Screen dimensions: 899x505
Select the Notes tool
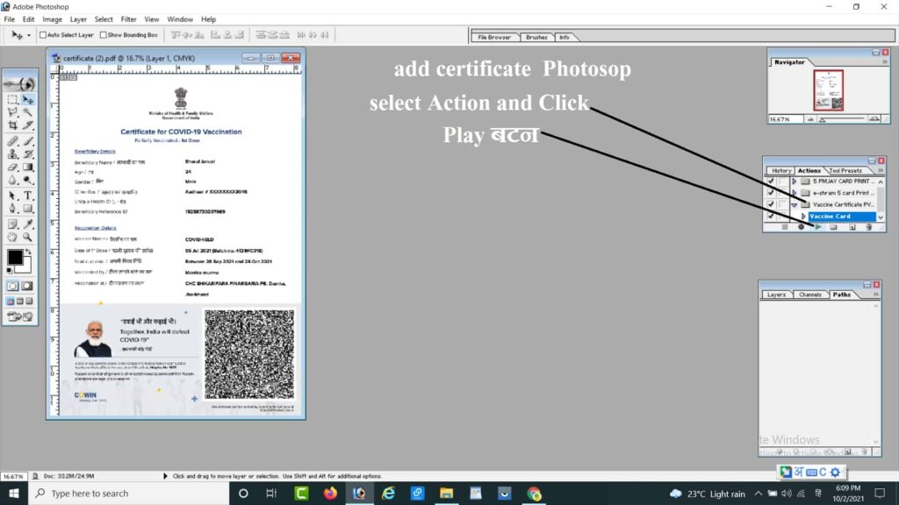[x=12, y=224]
